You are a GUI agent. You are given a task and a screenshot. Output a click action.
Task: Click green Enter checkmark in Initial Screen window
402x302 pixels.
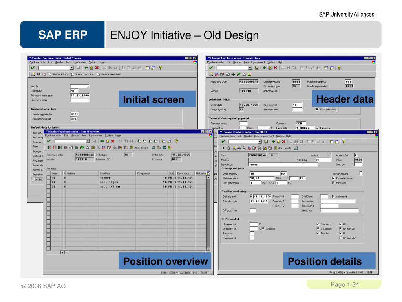point(33,68)
